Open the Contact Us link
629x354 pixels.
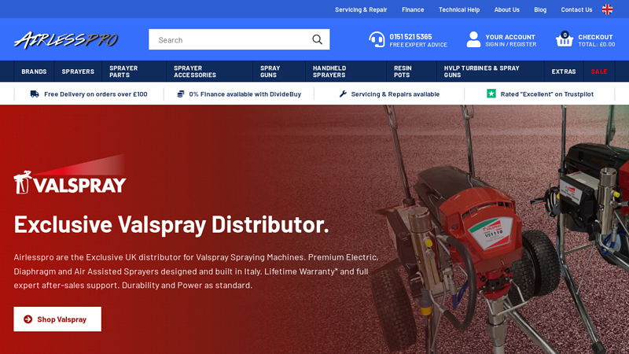(x=576, y=9)
